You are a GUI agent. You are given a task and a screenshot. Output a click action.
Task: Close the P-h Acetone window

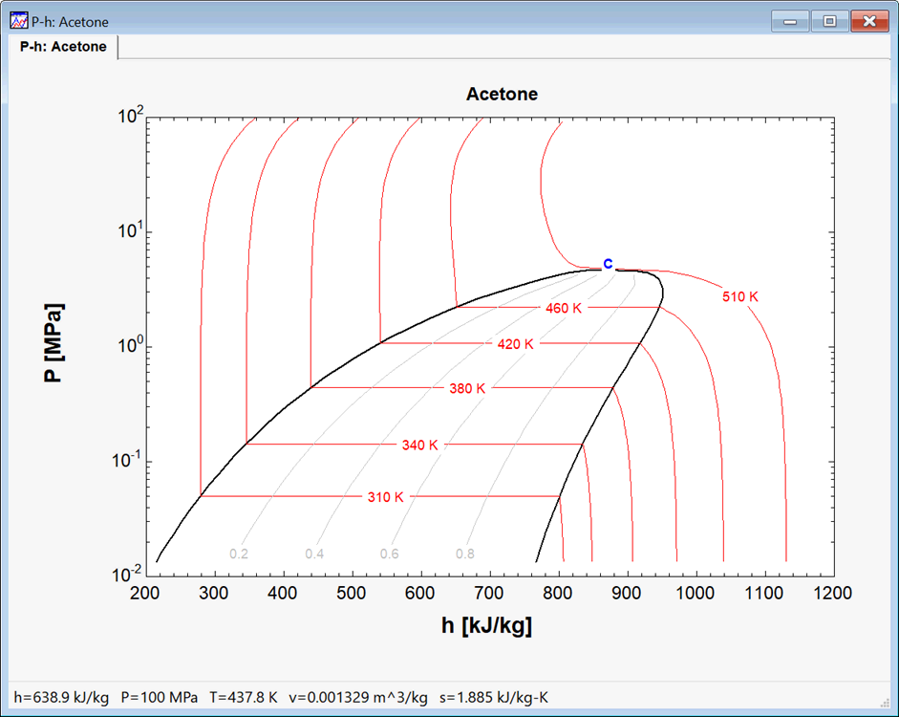coord(869,21)
